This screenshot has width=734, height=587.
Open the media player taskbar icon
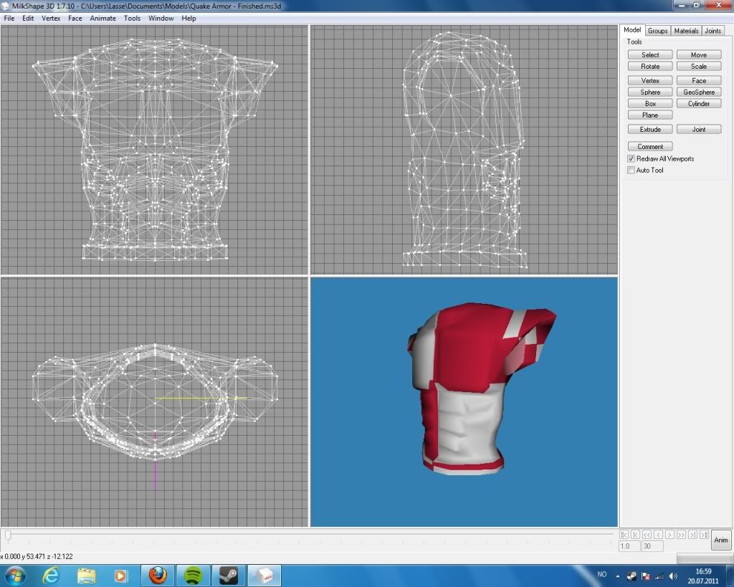click(120, 576)
